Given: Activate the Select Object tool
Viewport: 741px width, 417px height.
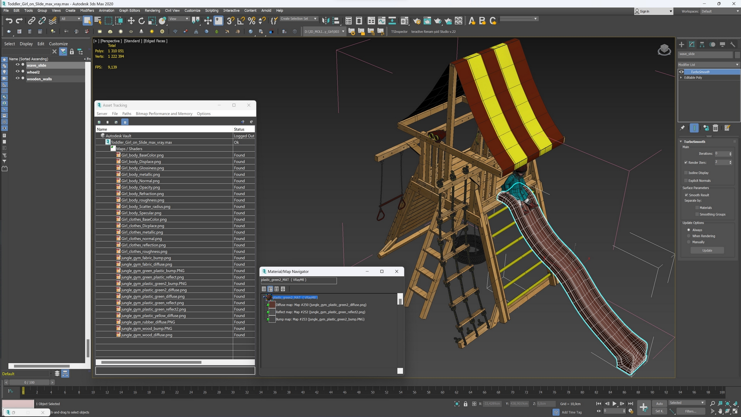Looking at the screenshot, I should (87, 21).
